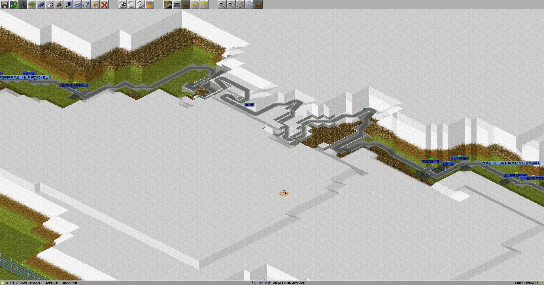
Task: Select the 寺外戸停 stop label
Action: (29, 74)
